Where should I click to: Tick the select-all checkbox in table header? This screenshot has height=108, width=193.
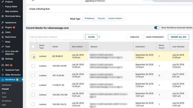(x=33, y=46)
